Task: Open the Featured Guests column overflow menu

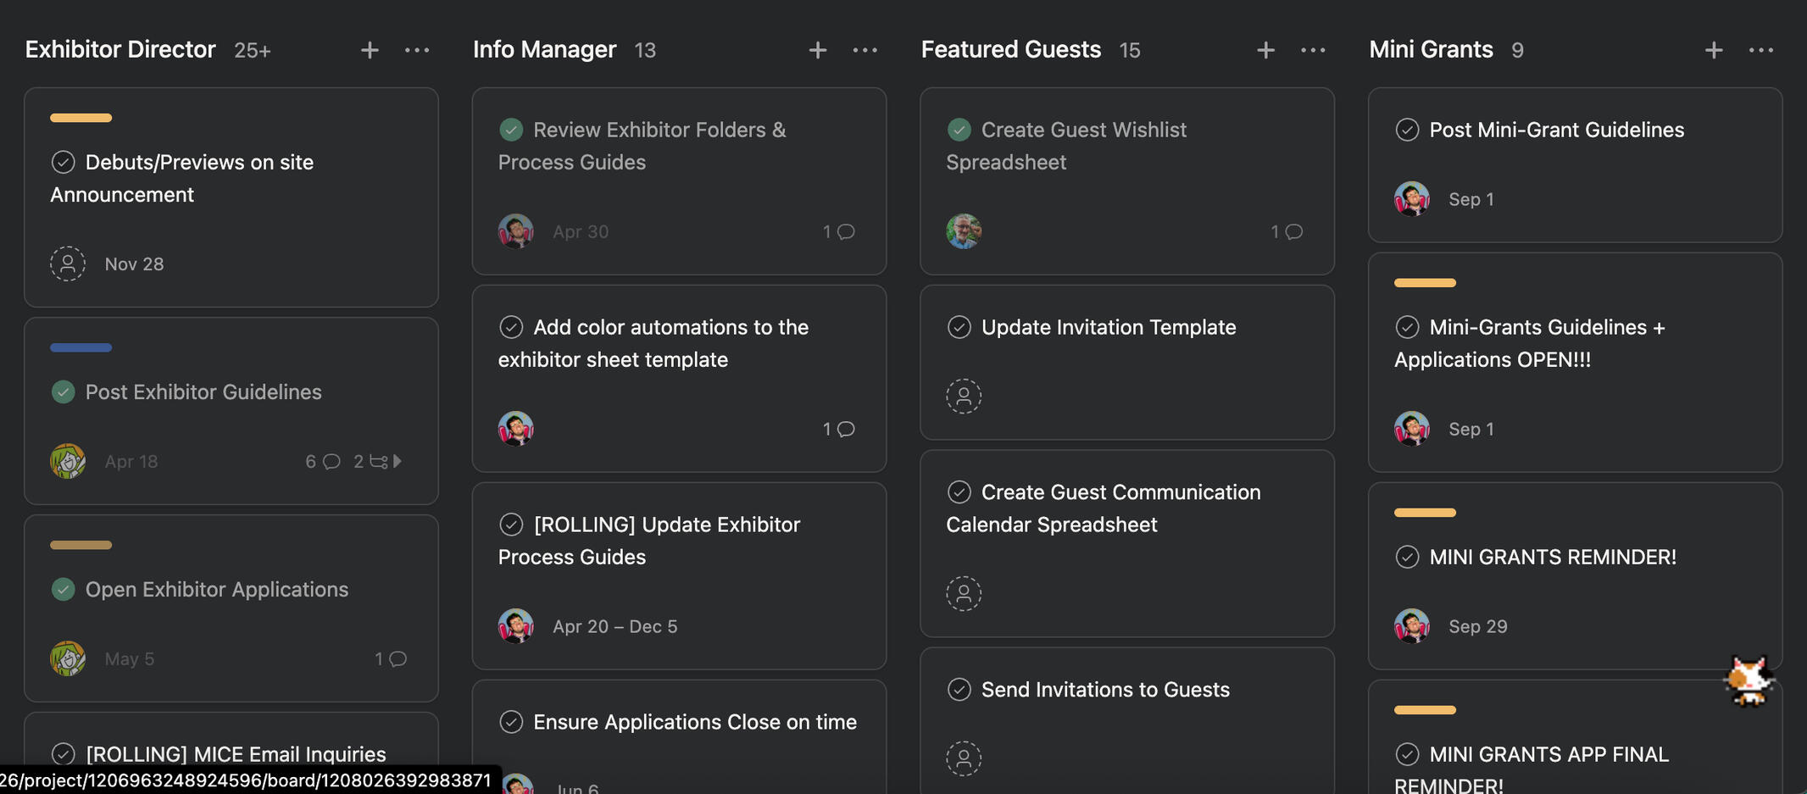Action: click(x=1313, y=50)
